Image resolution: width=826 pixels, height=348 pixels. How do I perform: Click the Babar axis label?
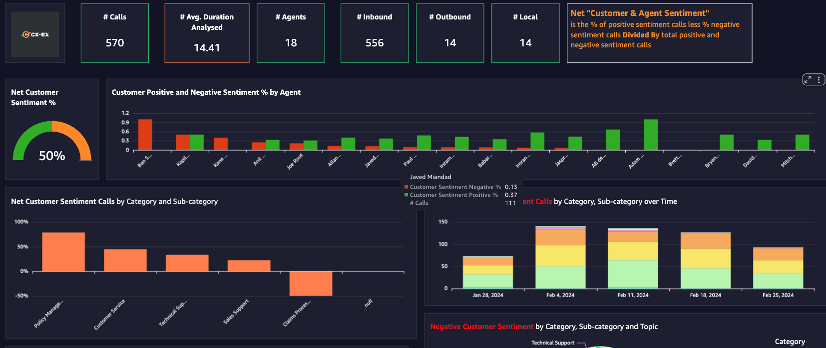[x=485, y=161]
